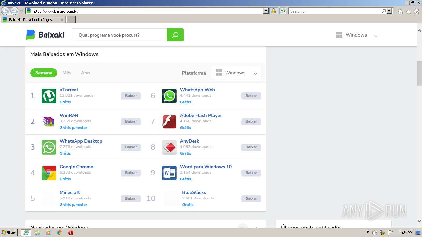This screenshot has height=237, width=422.
Task: Open the AnyDesk app icon
Action: [169, 147]
